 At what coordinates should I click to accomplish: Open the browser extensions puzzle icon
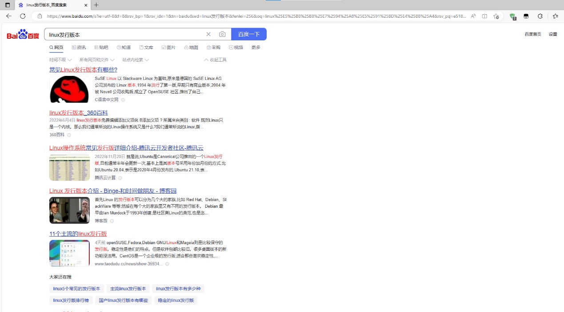click(540, 16)
